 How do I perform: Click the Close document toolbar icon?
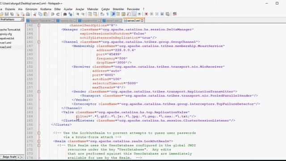17,14
